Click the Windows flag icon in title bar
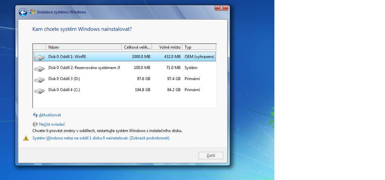This screenshot has height=180, width=385. (x=32, y=12)
